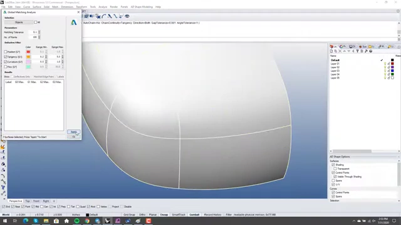This screenshot has width=401, height=225.
Task: Click the red C app icon in the taskbar
Action: pyautogui.click(x=148, y=221)
